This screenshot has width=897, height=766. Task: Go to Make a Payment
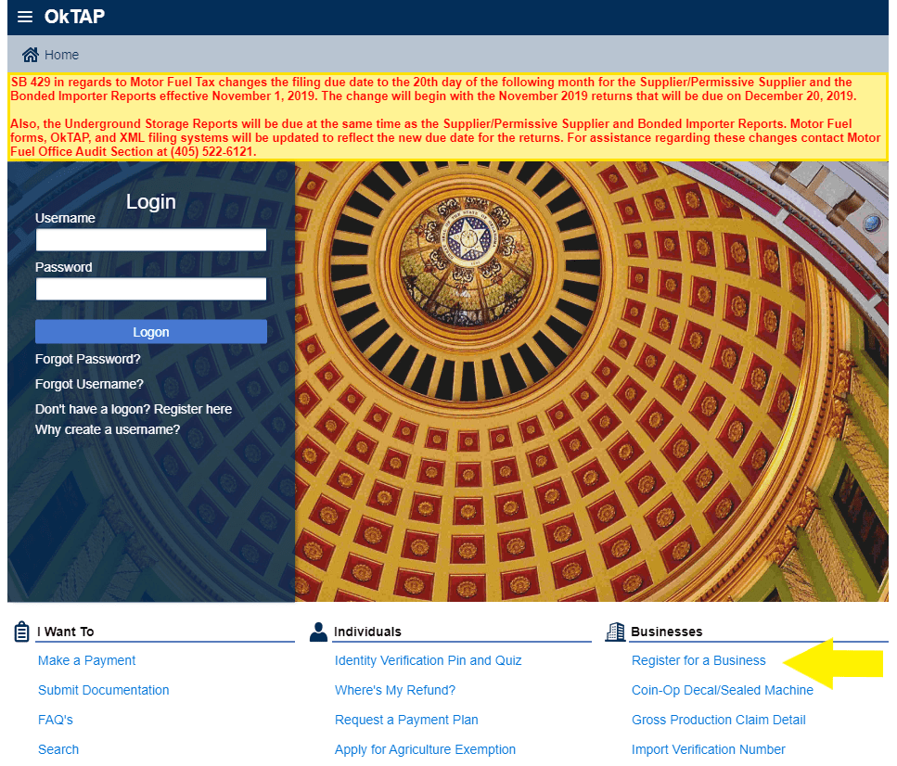tap(86, 660)
